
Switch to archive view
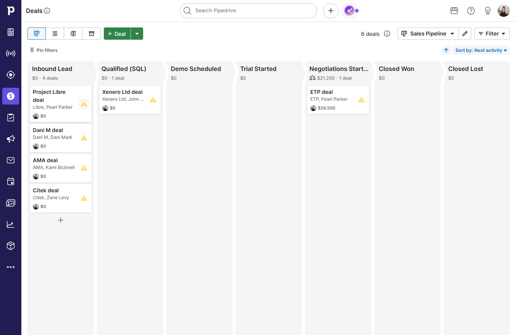coord(92,34)
